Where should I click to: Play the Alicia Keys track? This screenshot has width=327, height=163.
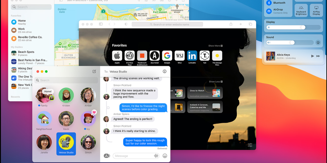312,56
